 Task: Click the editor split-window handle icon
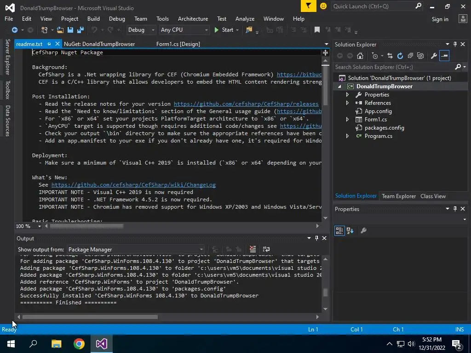325,53
